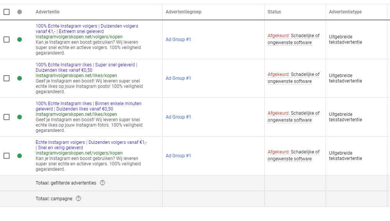Click 'Uitgebreide tekstadvertentie' in 'Binnen enkele minuten' row

[x=346, y=117]
